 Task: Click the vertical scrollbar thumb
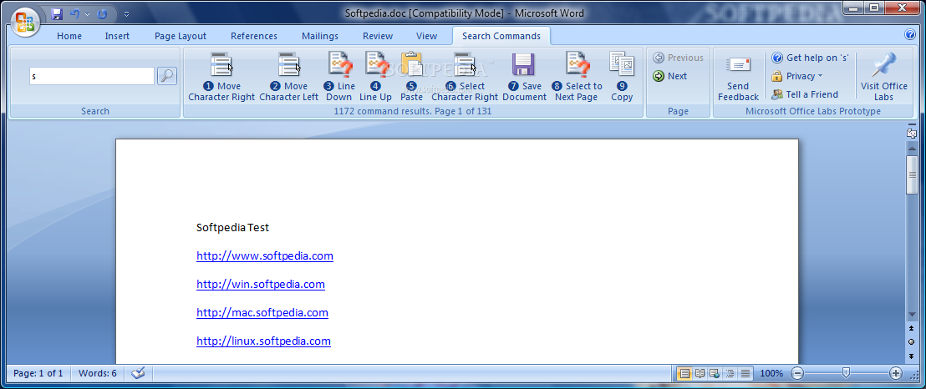click(912, 174)
